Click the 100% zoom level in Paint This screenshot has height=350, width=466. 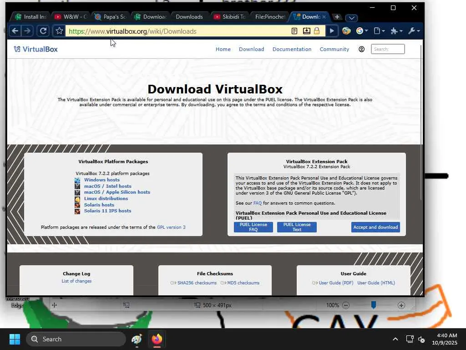(x=332, y=305)
